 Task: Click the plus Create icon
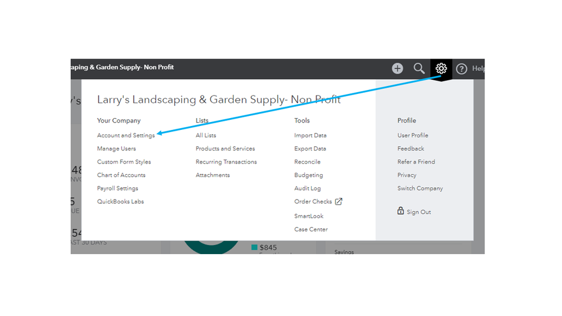tap(398, 69)
